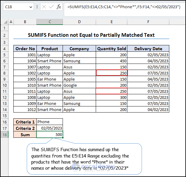186x177 pixels.
Task: Select column F header
Action: 148,22
